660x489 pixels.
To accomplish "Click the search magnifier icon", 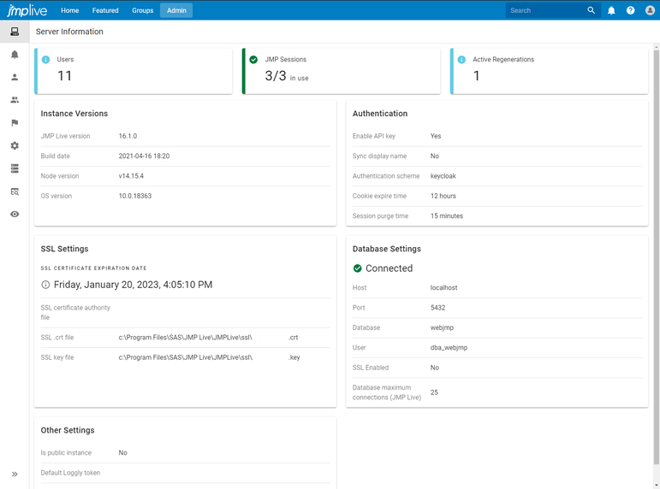I will [591, 10].
